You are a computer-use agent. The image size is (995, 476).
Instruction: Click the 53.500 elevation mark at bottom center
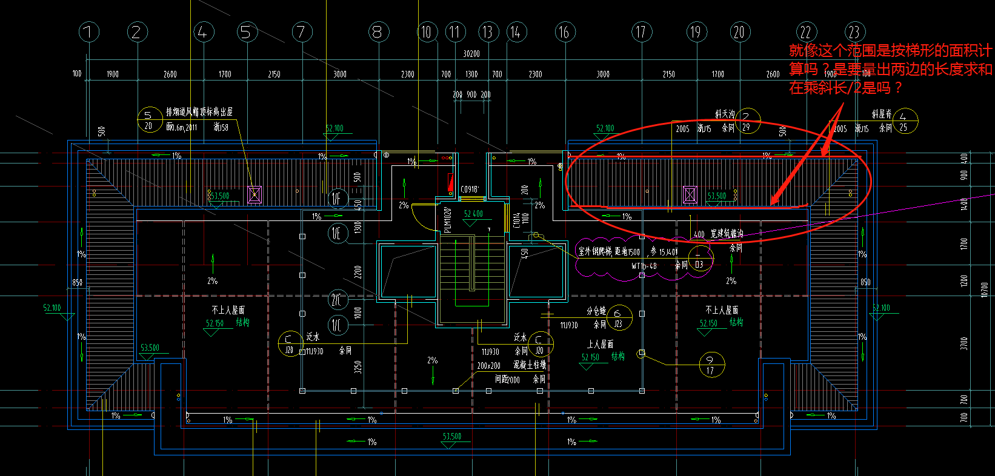(x=452, y=436)
